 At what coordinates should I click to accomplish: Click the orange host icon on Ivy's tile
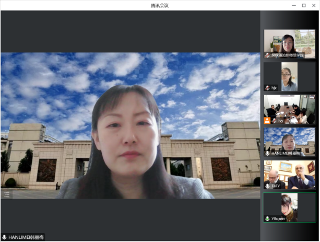pyautogui.click(x=267, y=120)
